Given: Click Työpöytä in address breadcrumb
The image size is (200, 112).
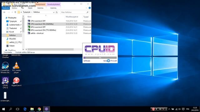Looking at the screenshot, I should click(27, 12).
